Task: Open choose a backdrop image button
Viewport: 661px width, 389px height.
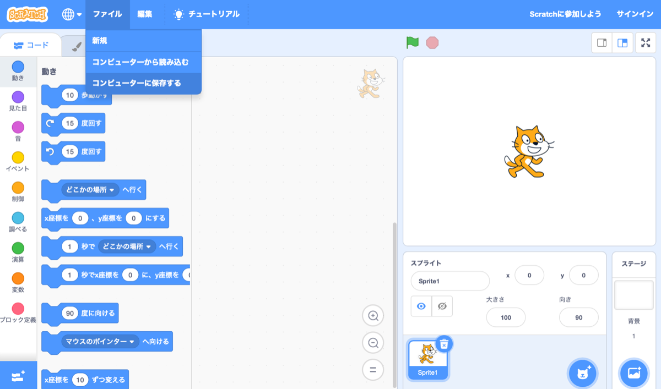Action: (633, 374)
